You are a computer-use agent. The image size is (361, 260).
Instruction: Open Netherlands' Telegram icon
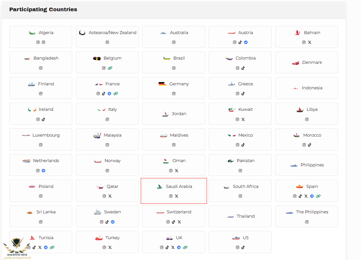click(43, 171)
